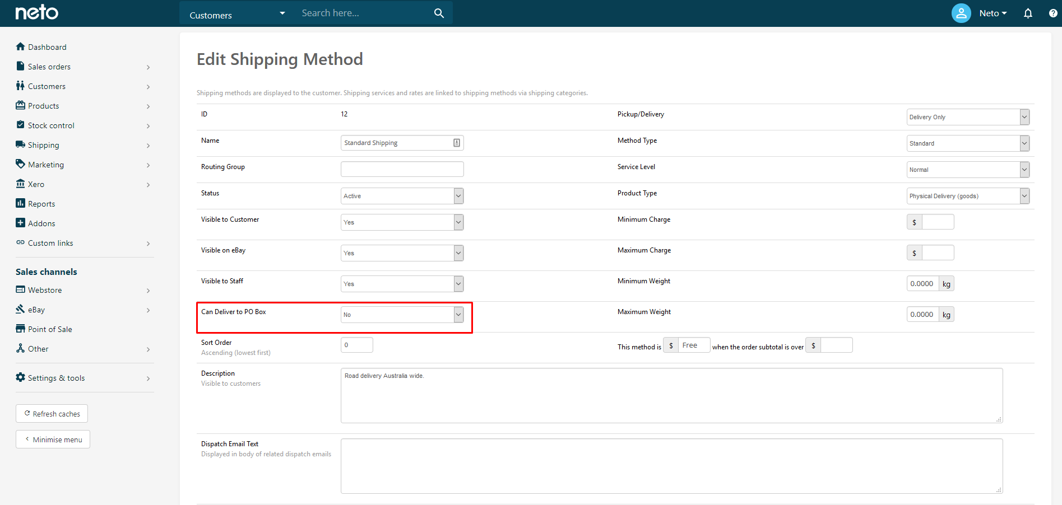
Task: Open the Service Level dropdown
Action: (968, 170)
